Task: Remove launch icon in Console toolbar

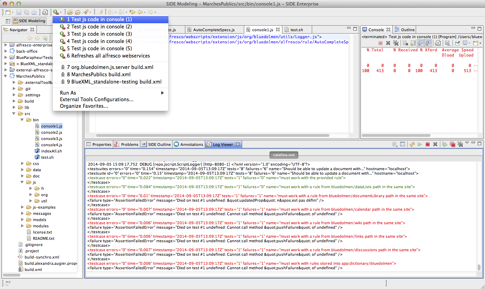Action: [x=388, y=43]
